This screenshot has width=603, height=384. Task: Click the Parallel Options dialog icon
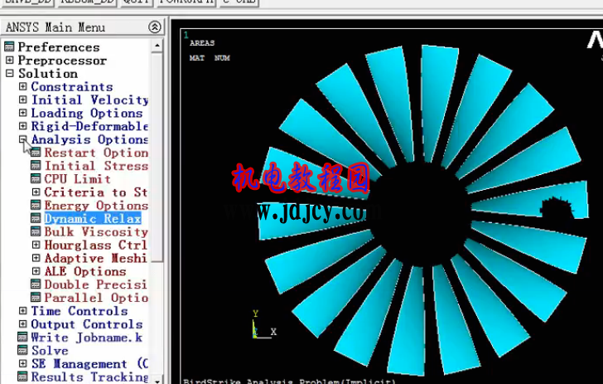click(36, 298)
